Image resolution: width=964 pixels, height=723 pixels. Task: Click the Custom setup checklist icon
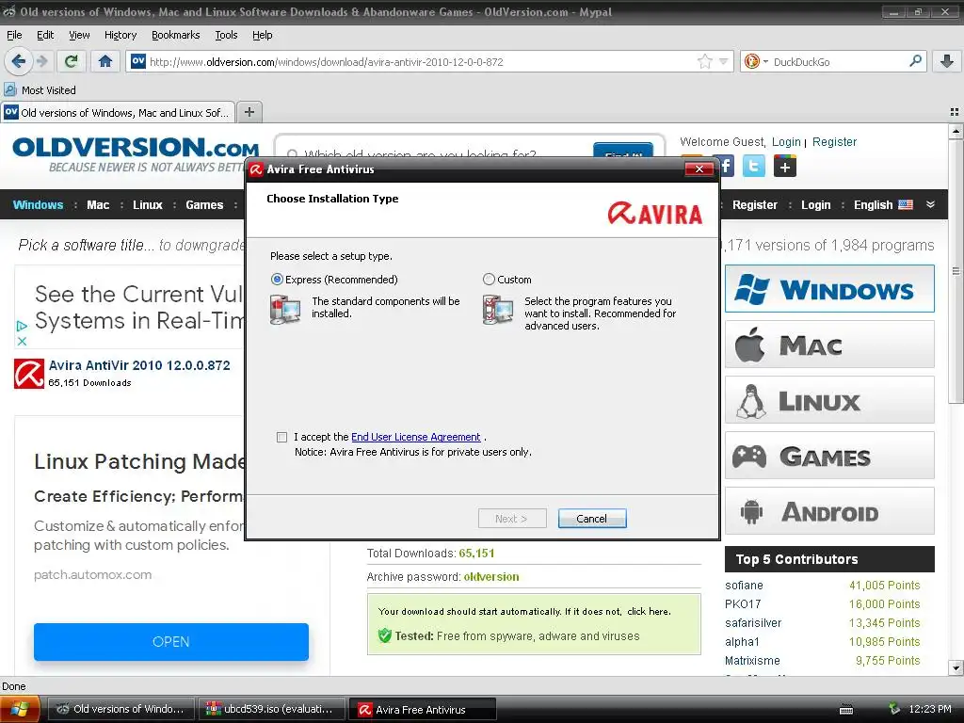(498, 309)
